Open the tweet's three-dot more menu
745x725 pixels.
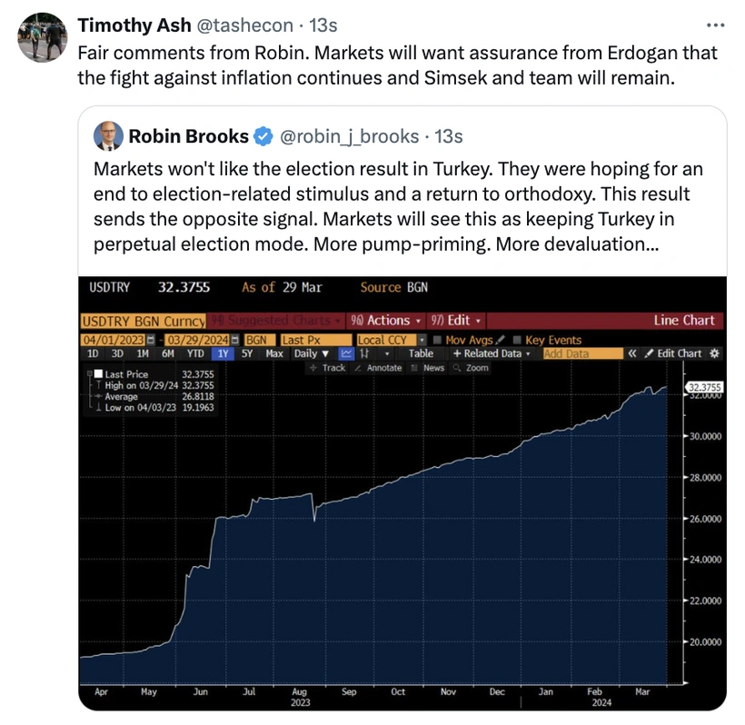pos(715,25)
